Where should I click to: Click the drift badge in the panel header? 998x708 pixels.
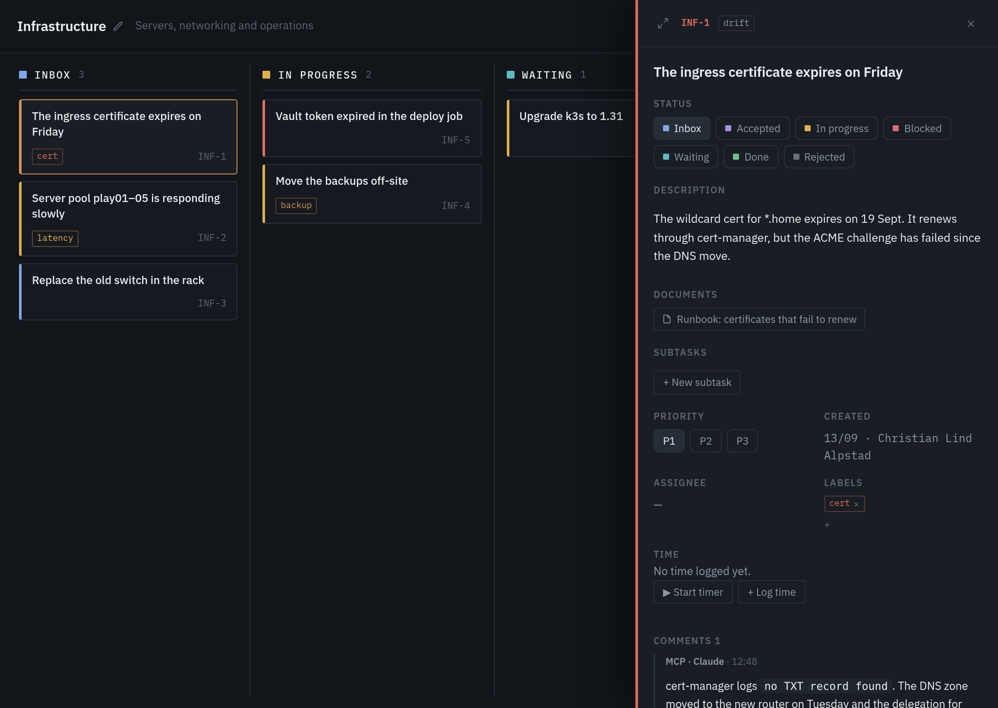(x=736, y=24)
